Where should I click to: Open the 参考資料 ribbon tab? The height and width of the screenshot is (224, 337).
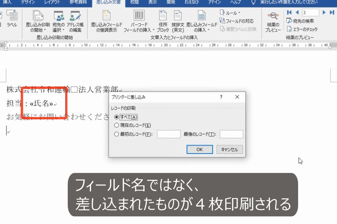click(x=78, y=2)
